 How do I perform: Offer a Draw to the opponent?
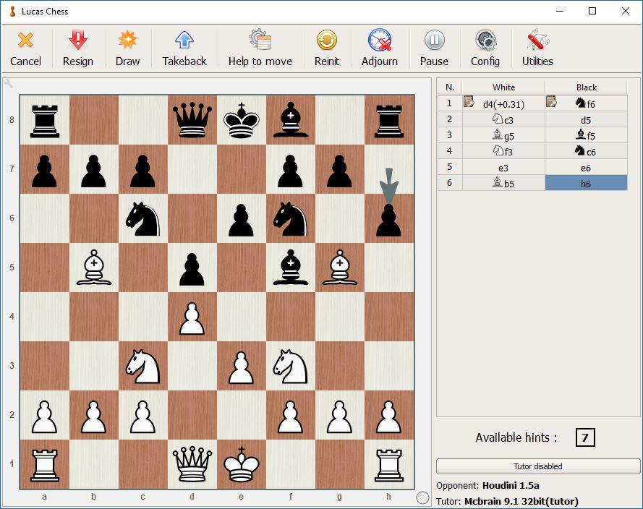click(127, 48)
